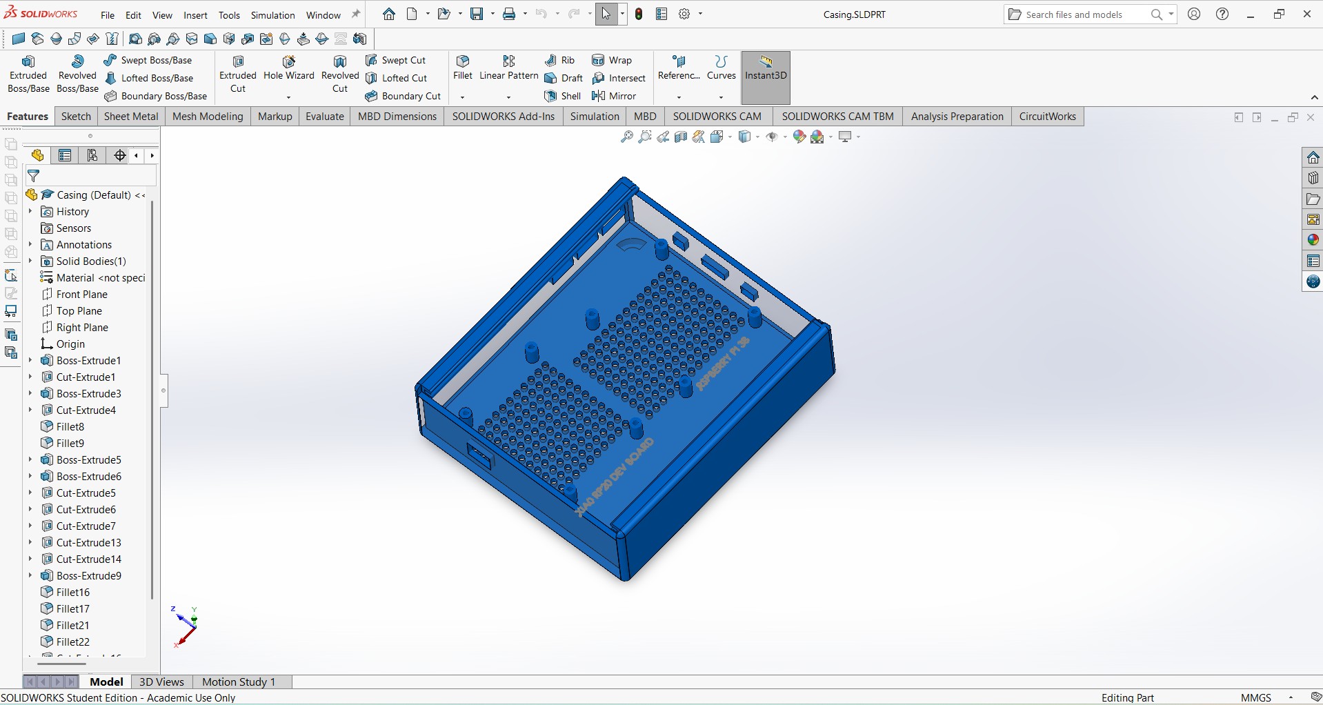Click the Wrap tool
Viewport: 1323px width, 705px height.
click(x=612, y=61)
